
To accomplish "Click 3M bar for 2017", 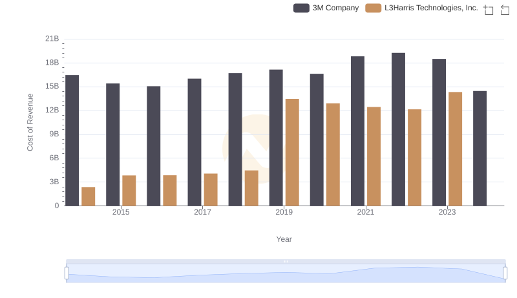I will click(x=195, y=142).
